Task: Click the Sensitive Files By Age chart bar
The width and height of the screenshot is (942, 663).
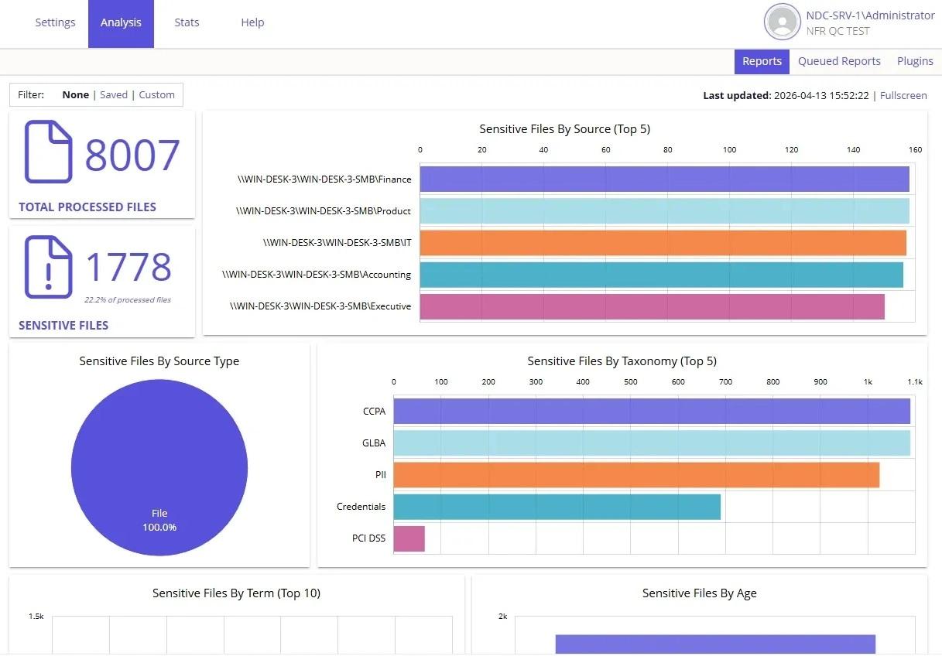Action: point(715,644)
